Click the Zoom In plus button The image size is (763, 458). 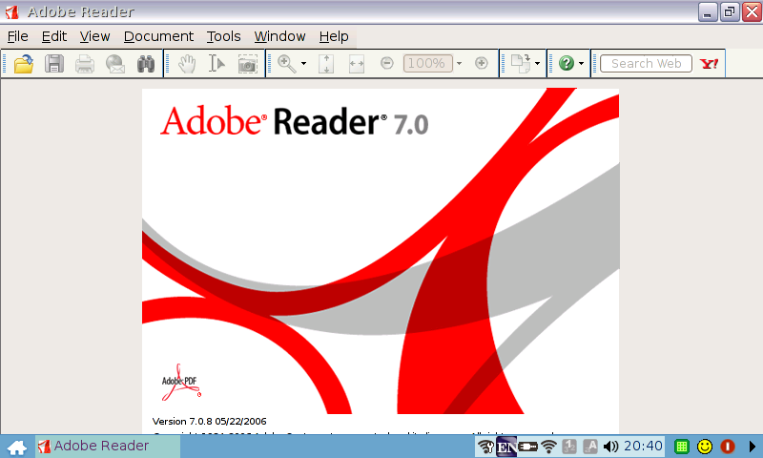[482, 63]
